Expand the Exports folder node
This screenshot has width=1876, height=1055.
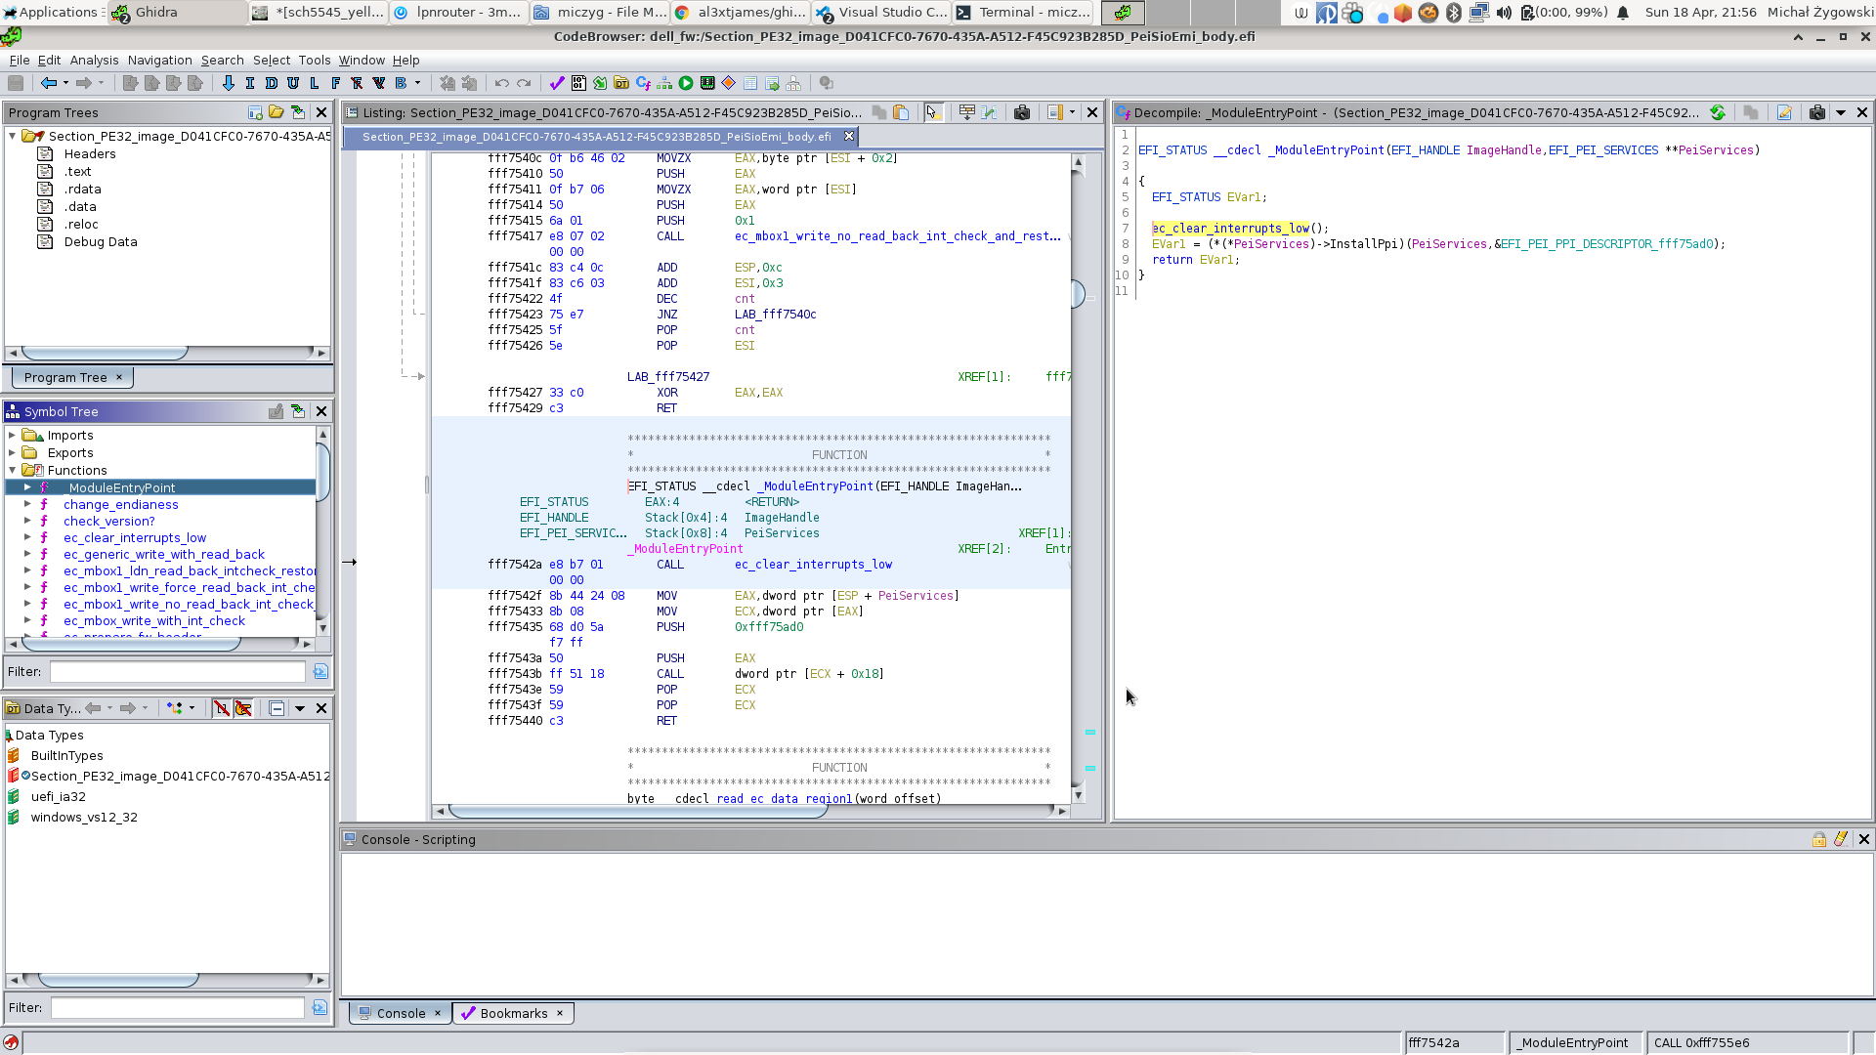[13, 452]
